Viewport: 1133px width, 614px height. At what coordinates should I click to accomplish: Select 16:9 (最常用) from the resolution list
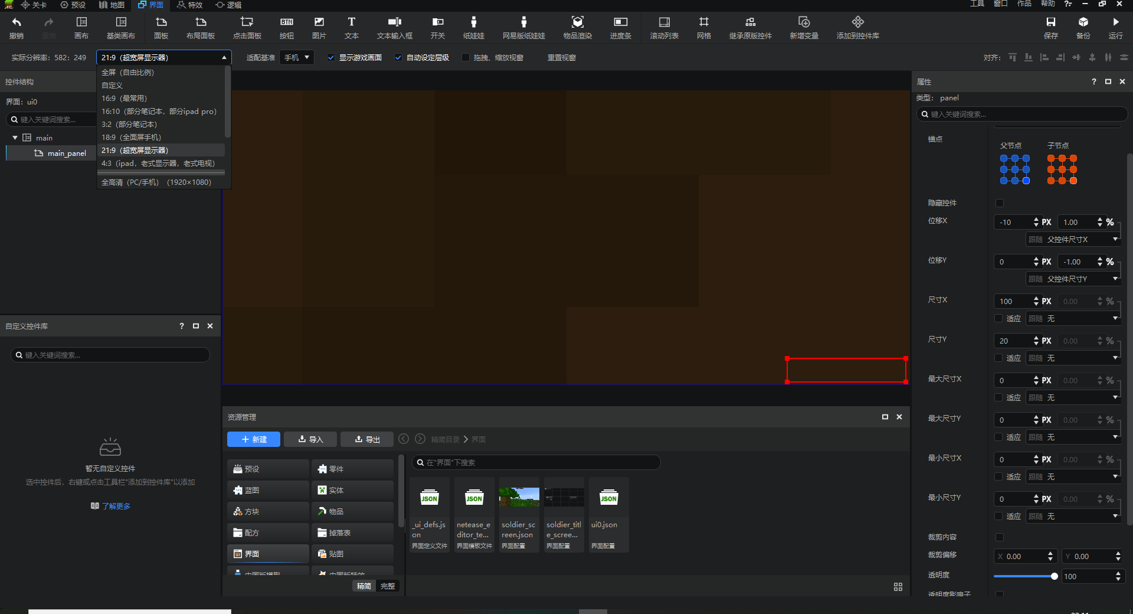[124, 99]
